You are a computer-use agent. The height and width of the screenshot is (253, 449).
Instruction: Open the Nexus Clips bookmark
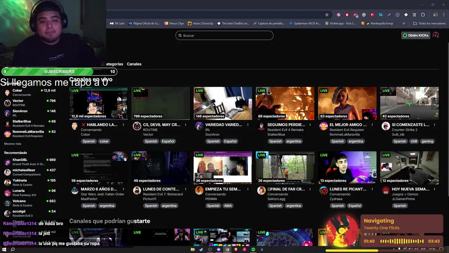(x=174, y=24)
